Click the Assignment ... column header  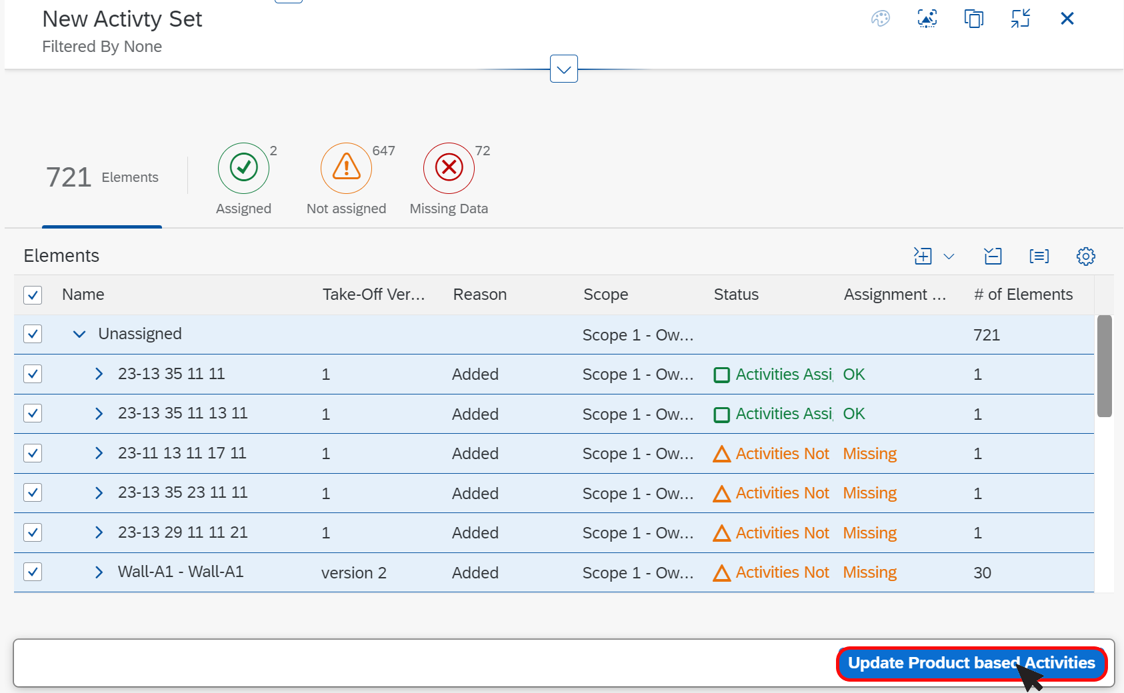coord(895,295)
